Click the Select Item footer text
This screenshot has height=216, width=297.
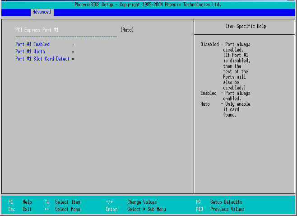pyautogui.click(x=68, y=202)
